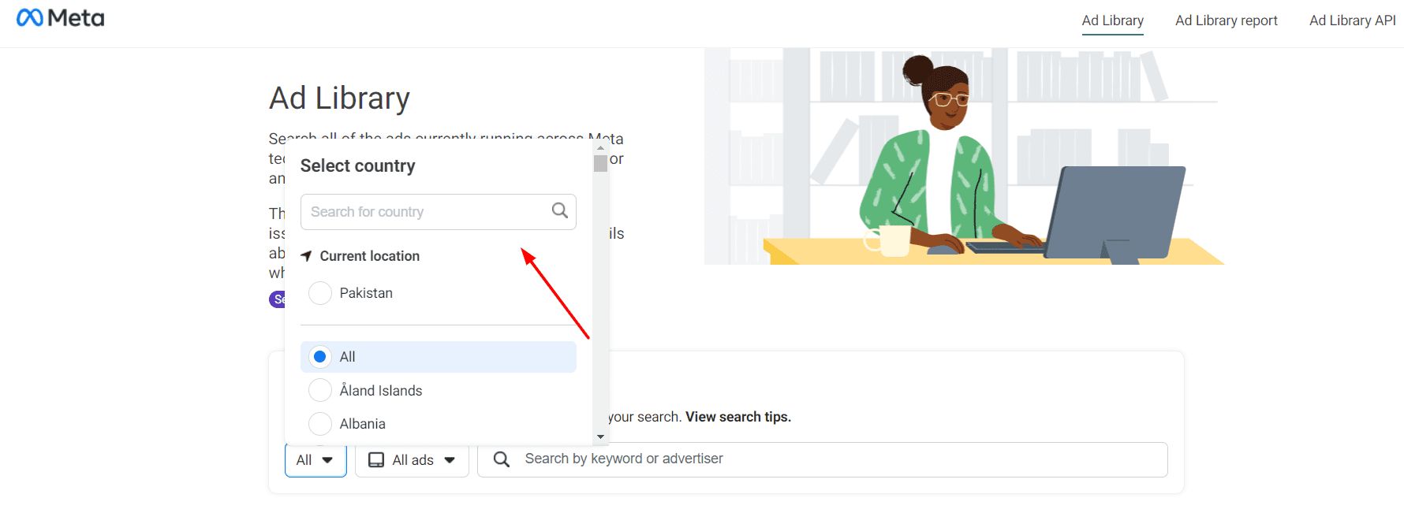Click the Search for country field
Screen dimensions: 1404x509
[x=439, y=212]
